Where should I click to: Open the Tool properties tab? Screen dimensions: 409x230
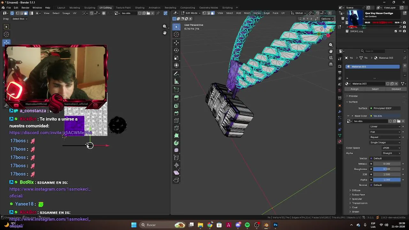click(340, 58)
